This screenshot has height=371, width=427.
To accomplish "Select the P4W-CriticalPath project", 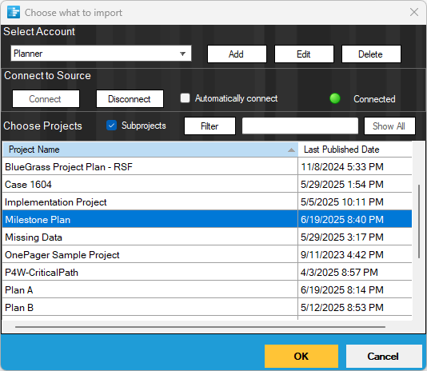I will (x=207, y=273).
